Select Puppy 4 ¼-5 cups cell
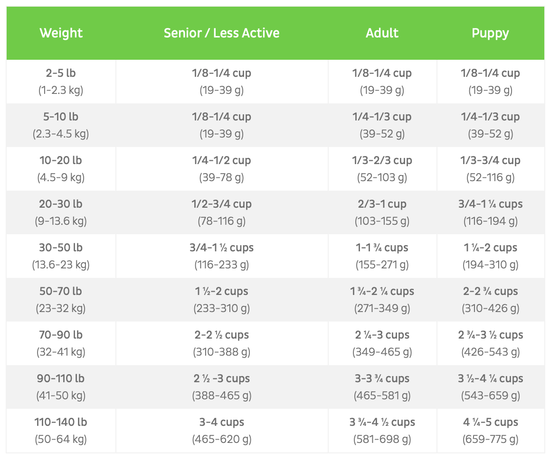This screenshot has width=550, height=460. point(490,431)
